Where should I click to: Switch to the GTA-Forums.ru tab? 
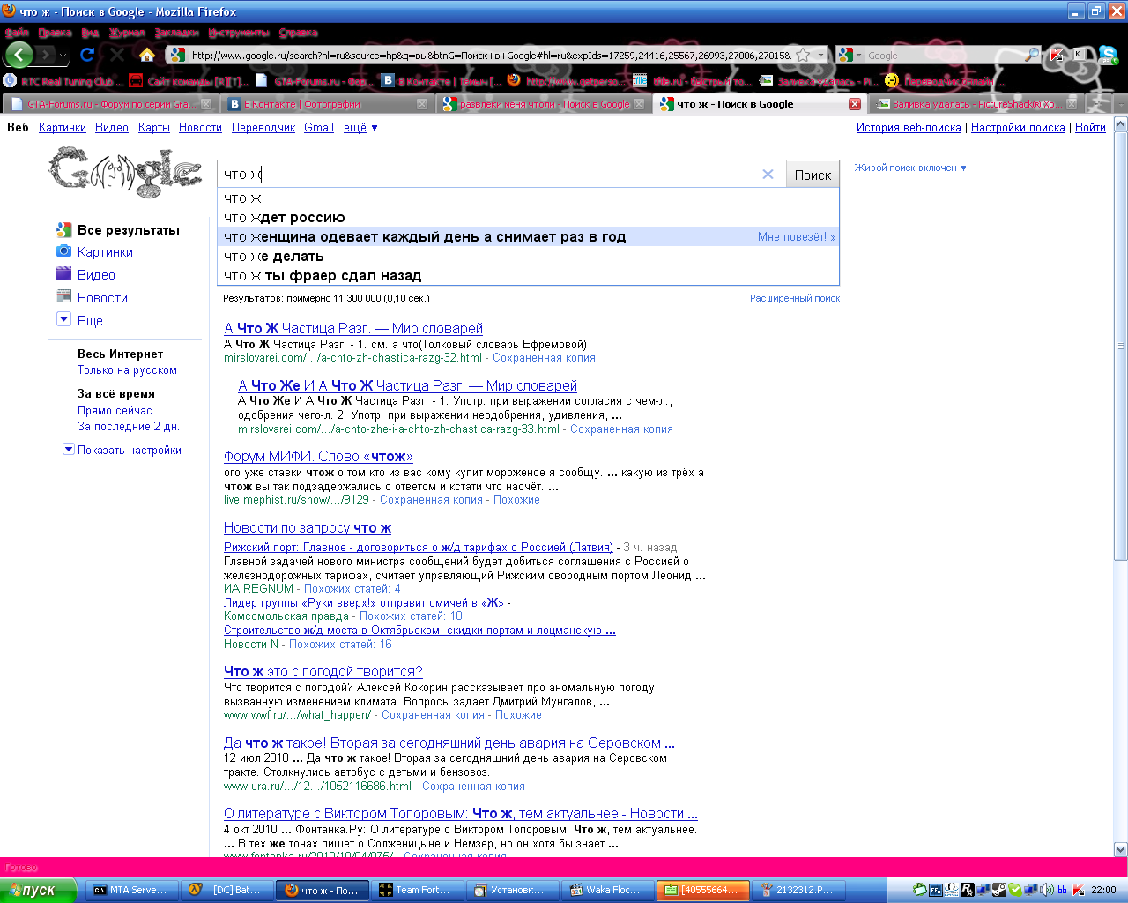coord(110,104)
